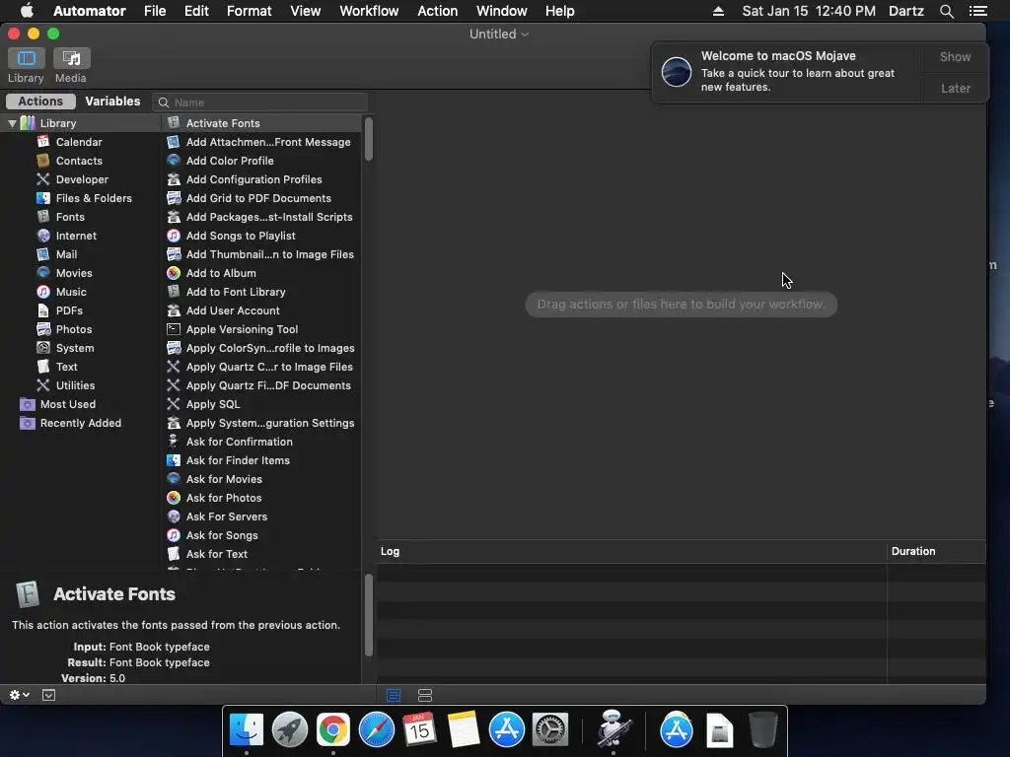This screenshot has height=757, width=1010.
Task: Select Ask for Photos action
Action: 262,498
